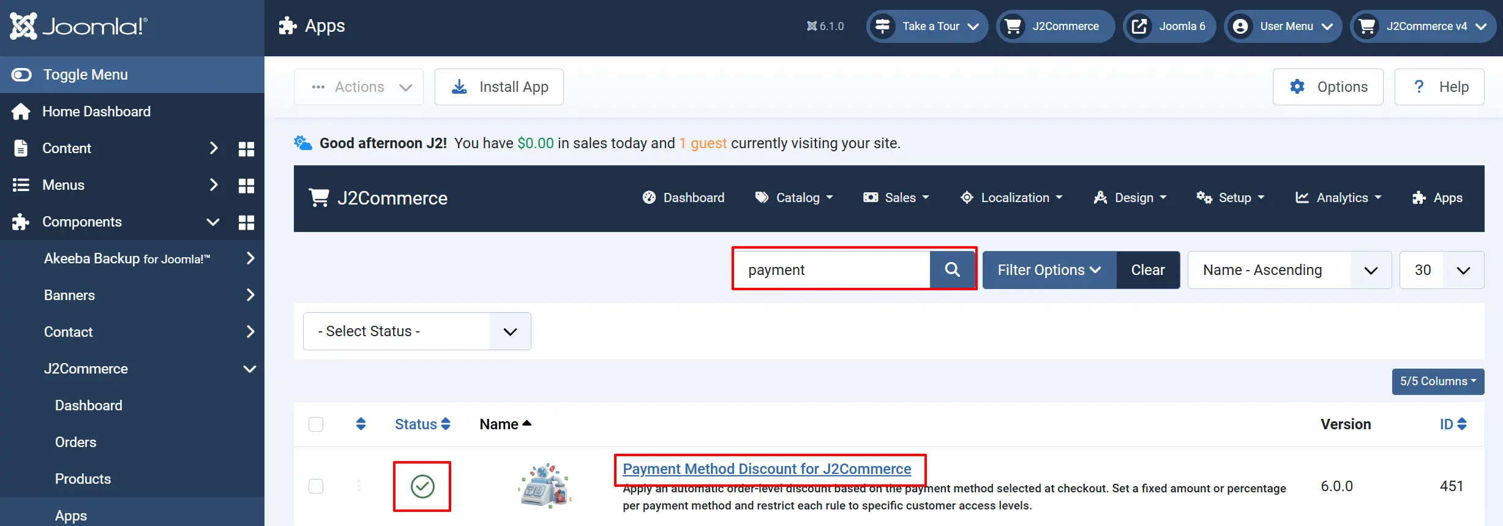Collapse the Components sidebar menu
Screen dimensions: 1503x526
coord(213,222)
